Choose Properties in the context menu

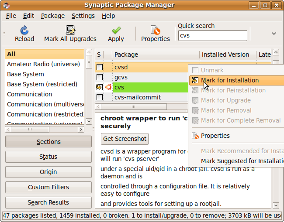[236, 136]
